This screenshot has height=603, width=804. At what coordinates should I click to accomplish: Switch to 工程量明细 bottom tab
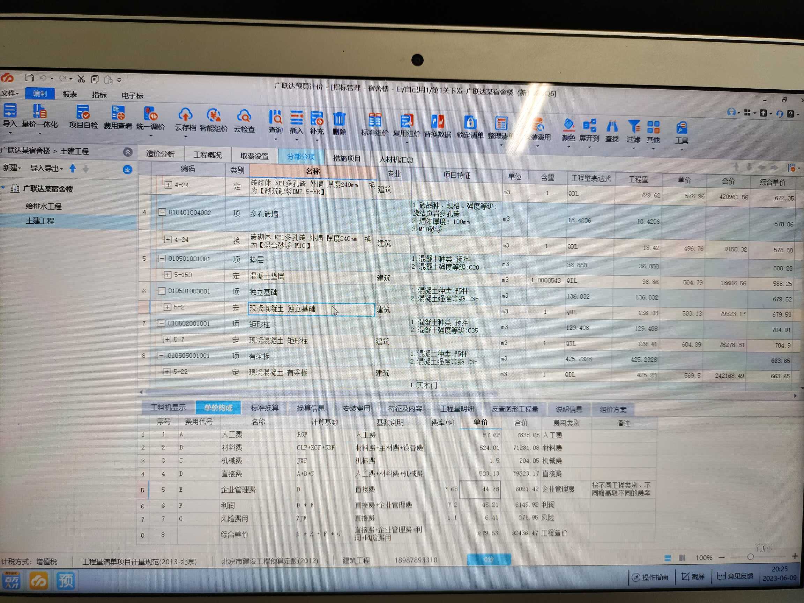(457, 409)
